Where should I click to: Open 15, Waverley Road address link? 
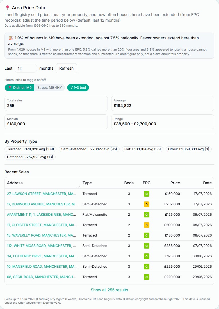pos(42,235)
